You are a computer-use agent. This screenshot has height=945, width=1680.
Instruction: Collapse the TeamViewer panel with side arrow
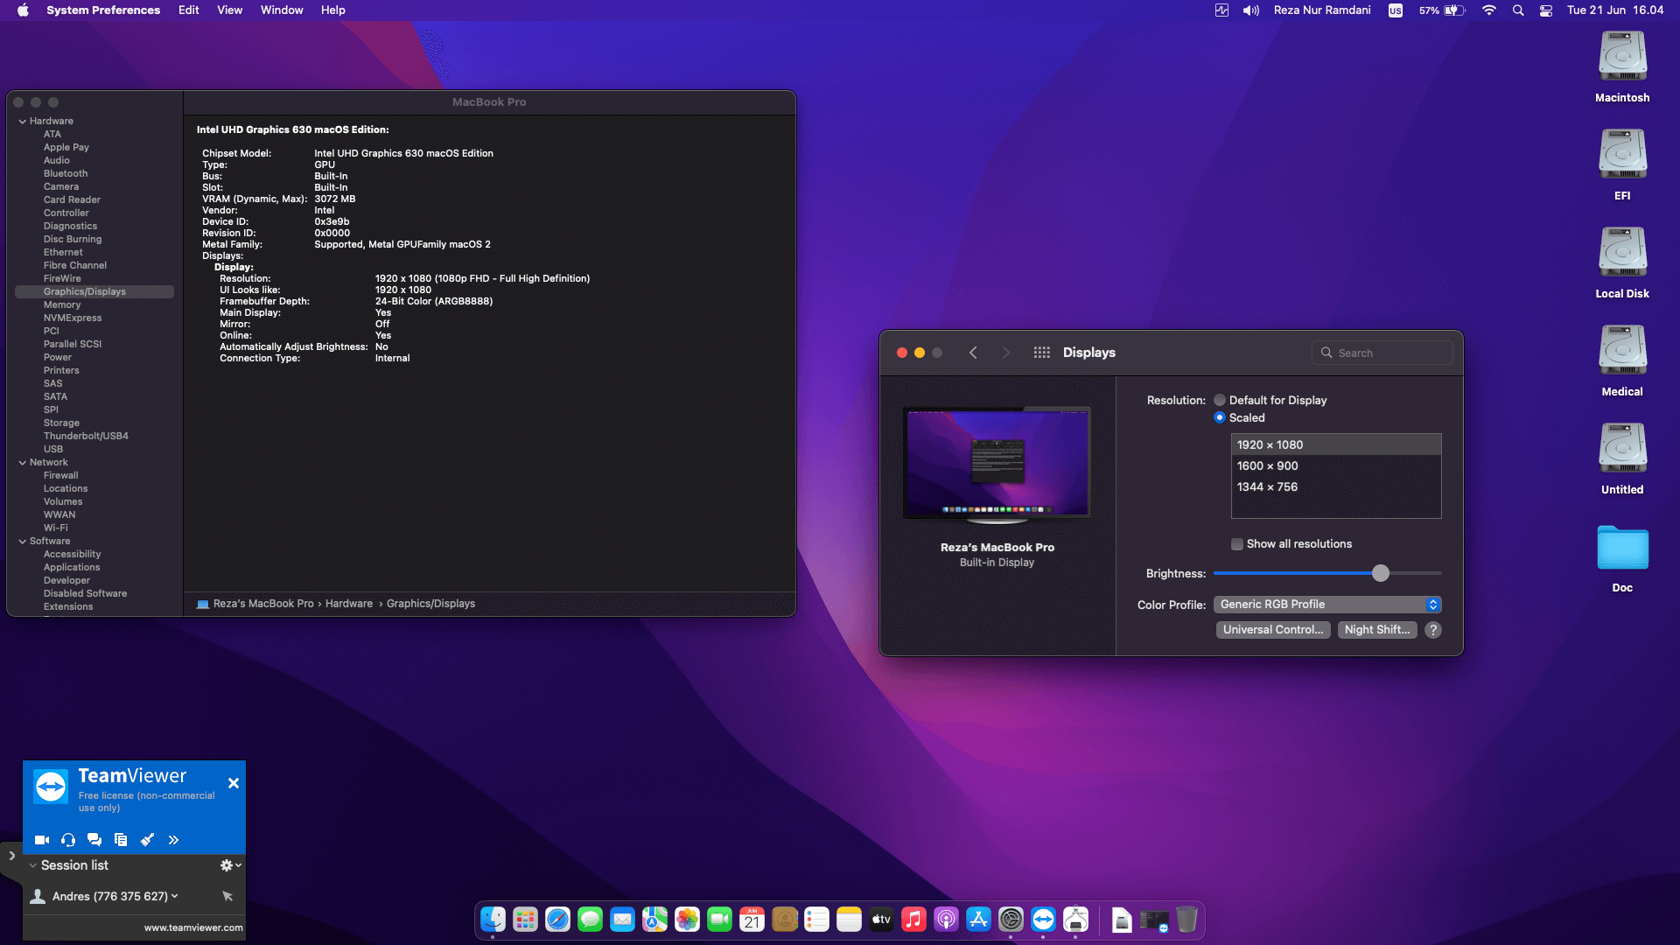point(11,856)
